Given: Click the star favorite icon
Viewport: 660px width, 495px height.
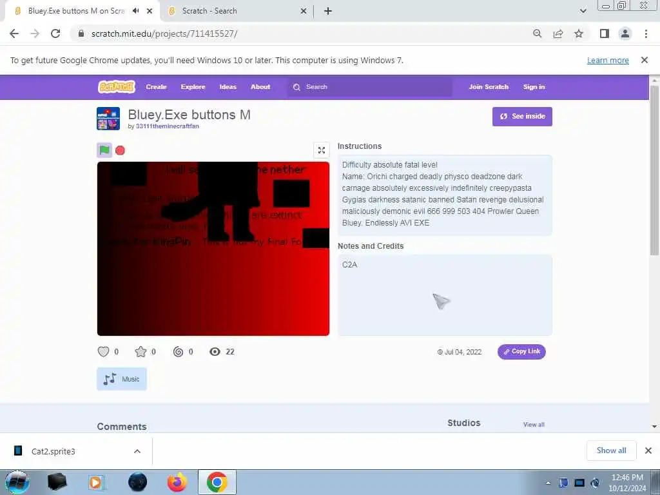Looking at the screenshot, I should click(x=141, y=351).
